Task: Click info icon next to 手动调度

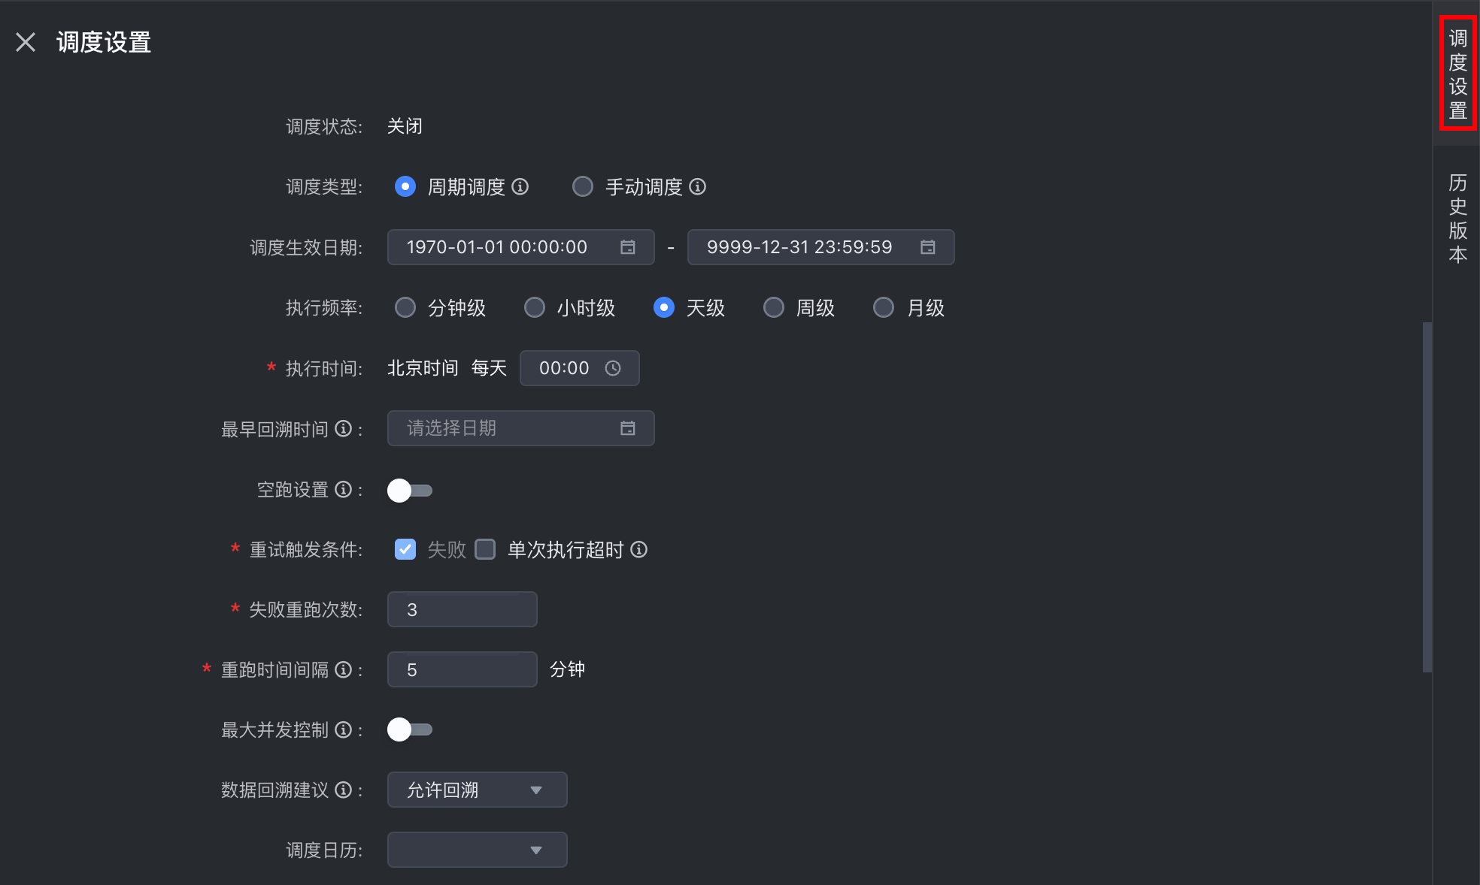Action: pyautogui.click(x=698, y=186)
